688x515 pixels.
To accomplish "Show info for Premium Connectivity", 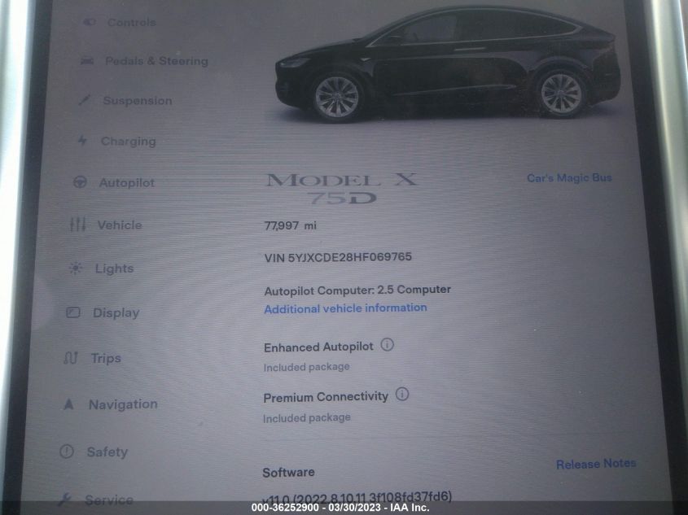I will tap(402, 395).
